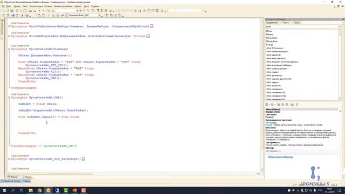Click the Undo toolbar icon
This screenshot has width=345, height=194.
click(x=39, y=11)
